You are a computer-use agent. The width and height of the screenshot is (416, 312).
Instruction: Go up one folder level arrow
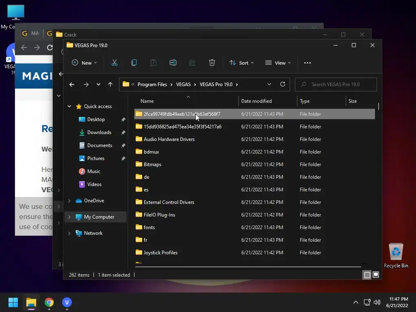click(110, 84)
